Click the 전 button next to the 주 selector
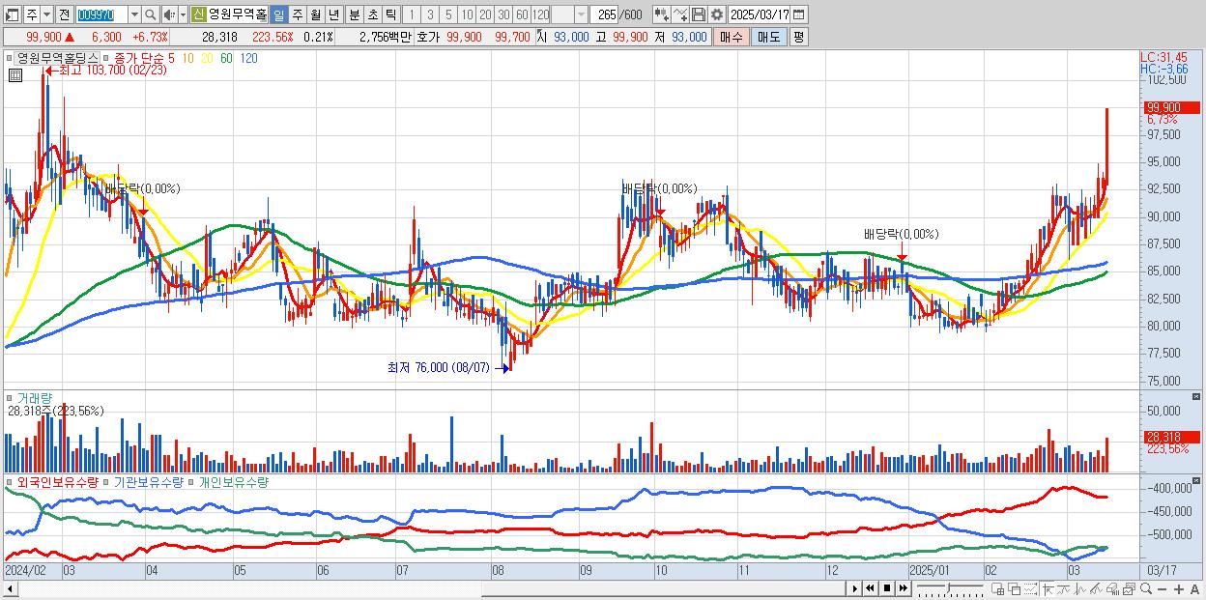1206x600 pixels. click(64, 14)
